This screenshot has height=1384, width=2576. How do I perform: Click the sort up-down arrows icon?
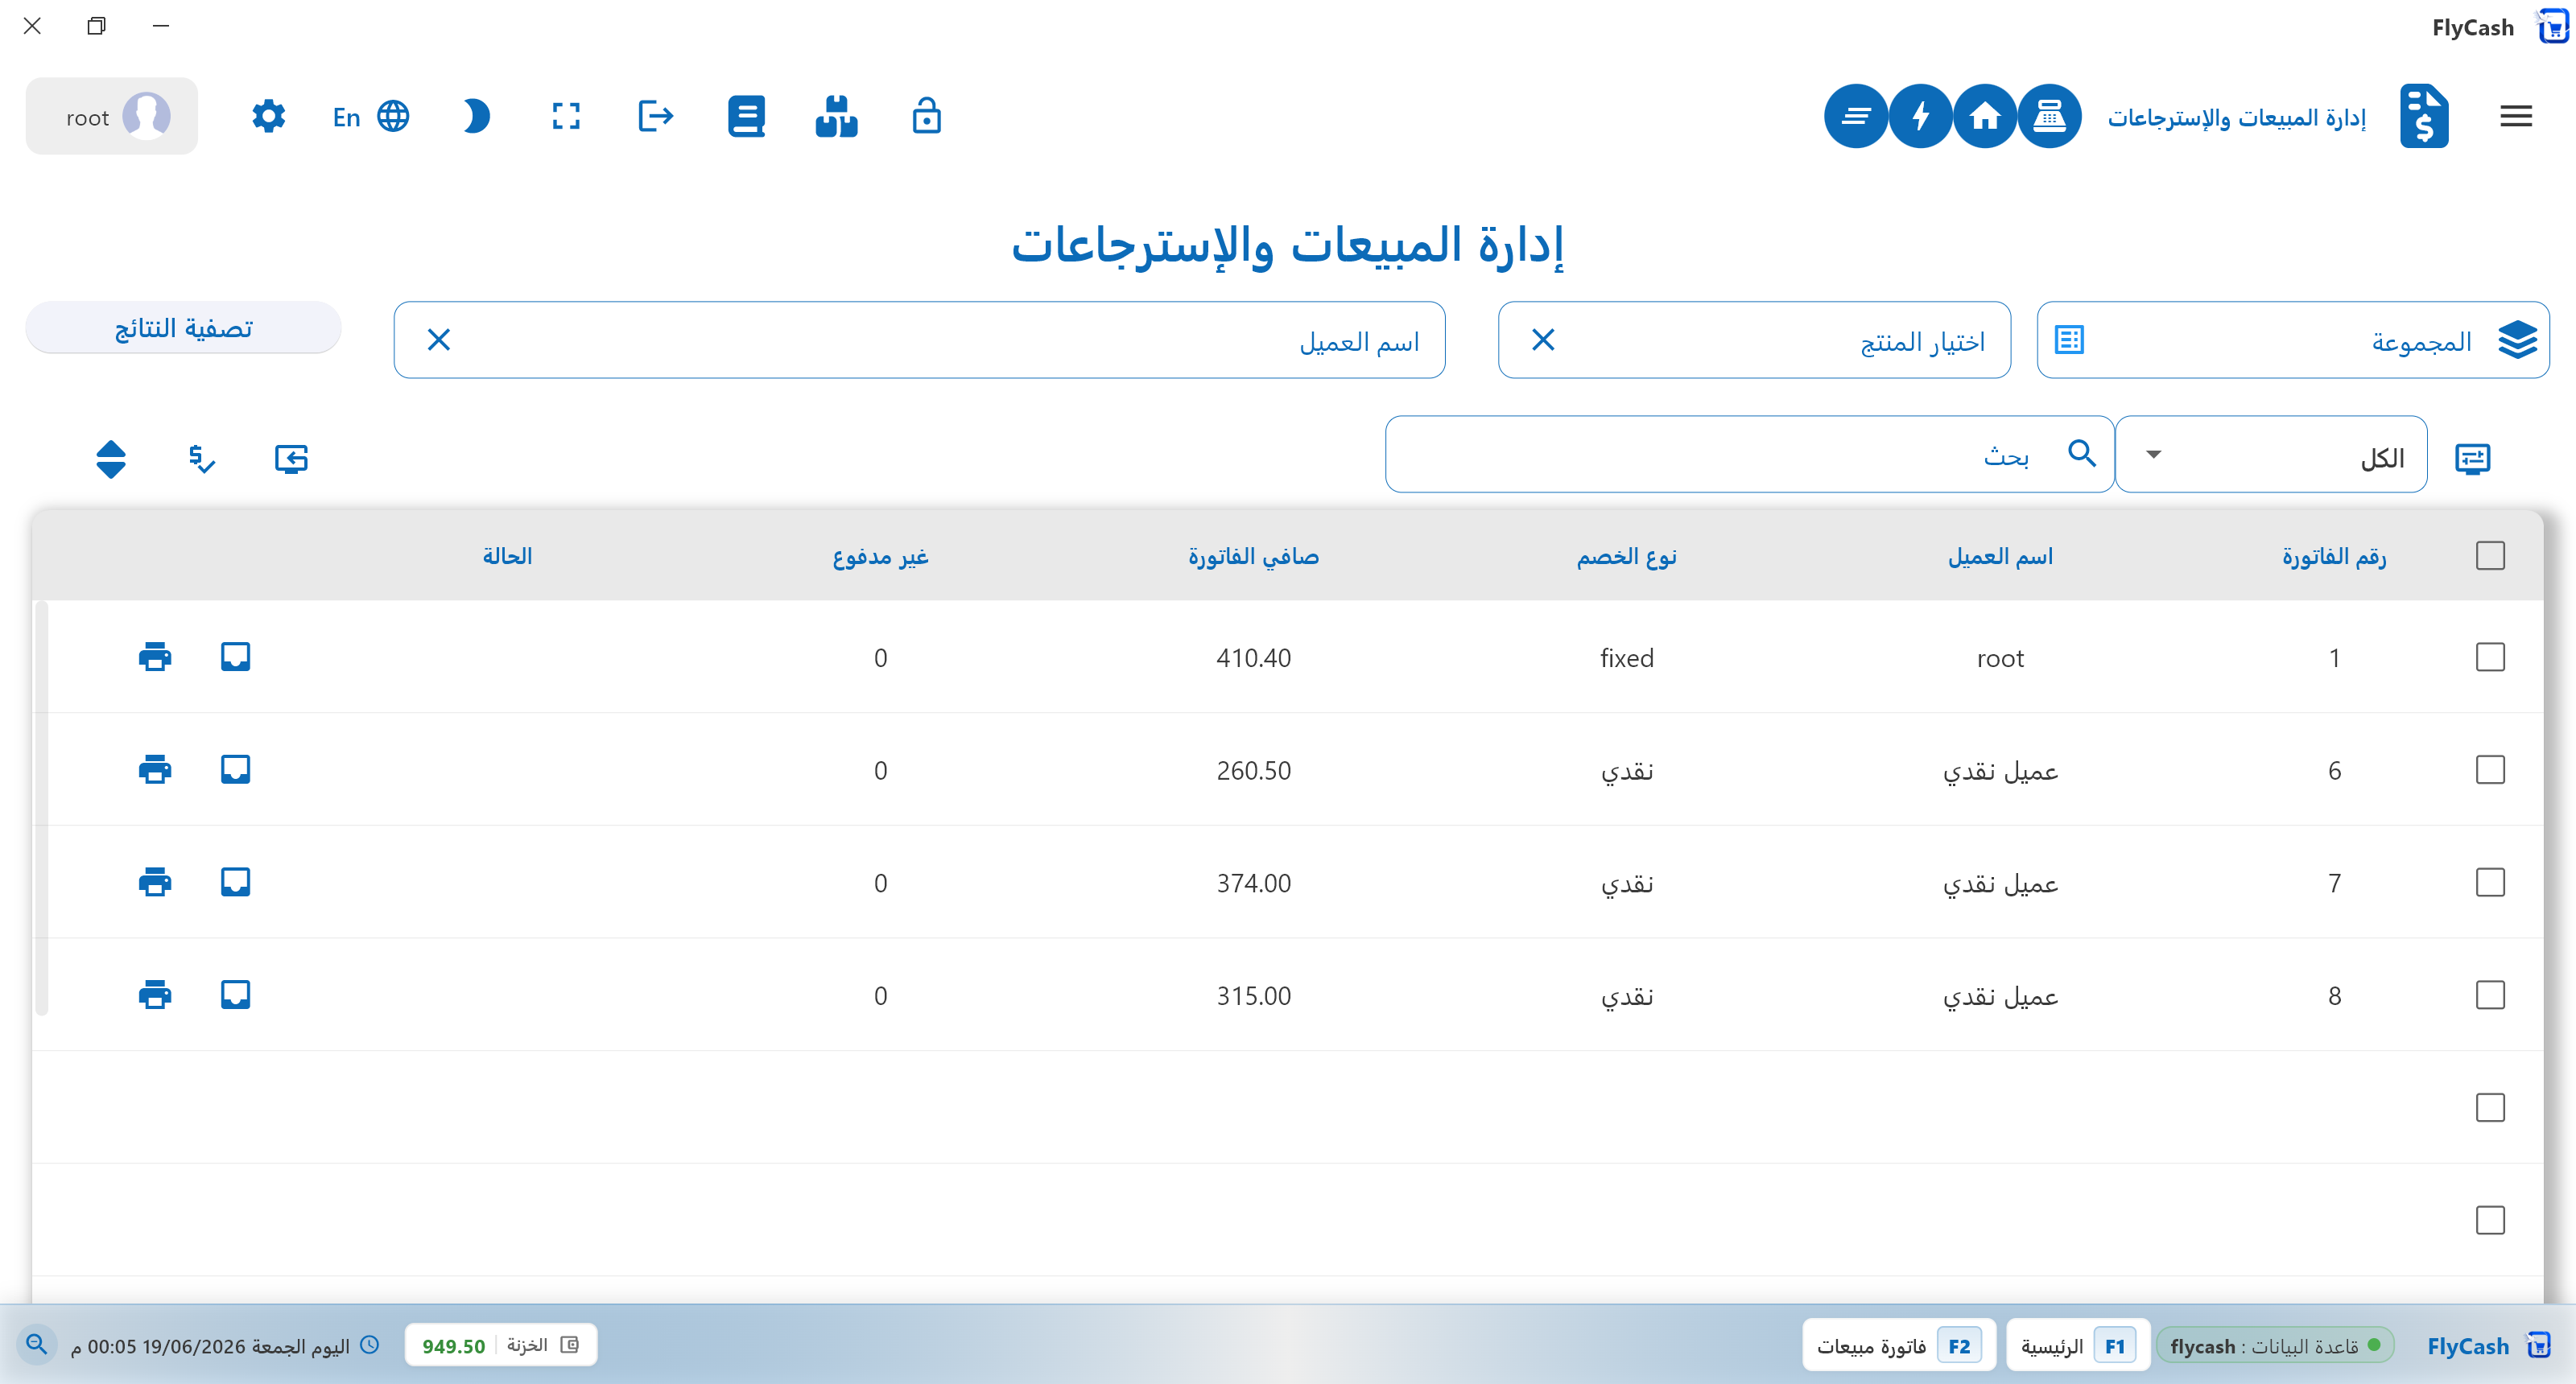111,459
